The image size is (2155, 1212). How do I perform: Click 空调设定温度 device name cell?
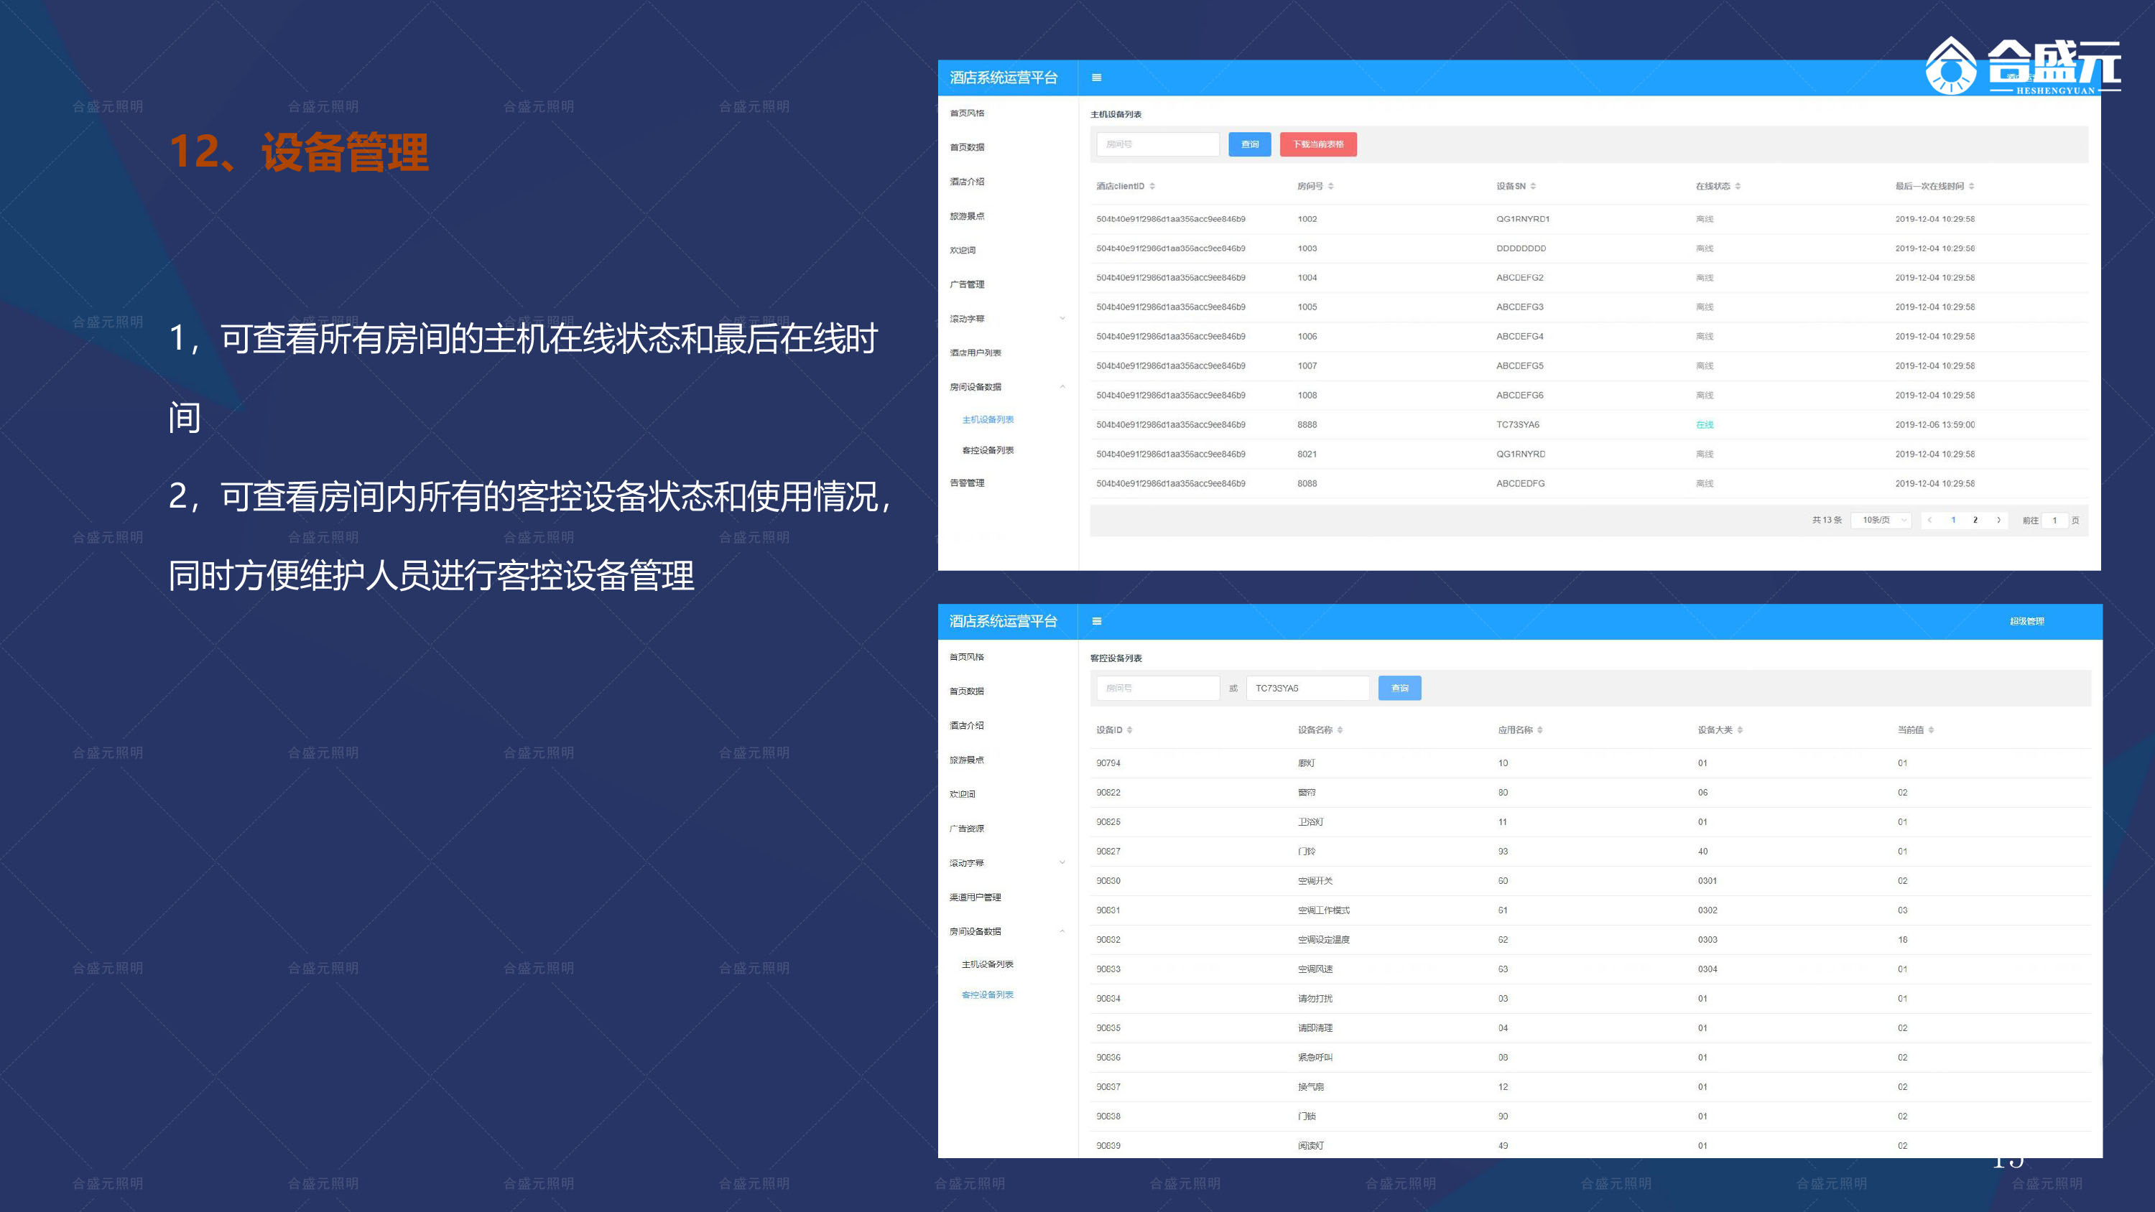pyautogui.click(x=1323, y=940)
